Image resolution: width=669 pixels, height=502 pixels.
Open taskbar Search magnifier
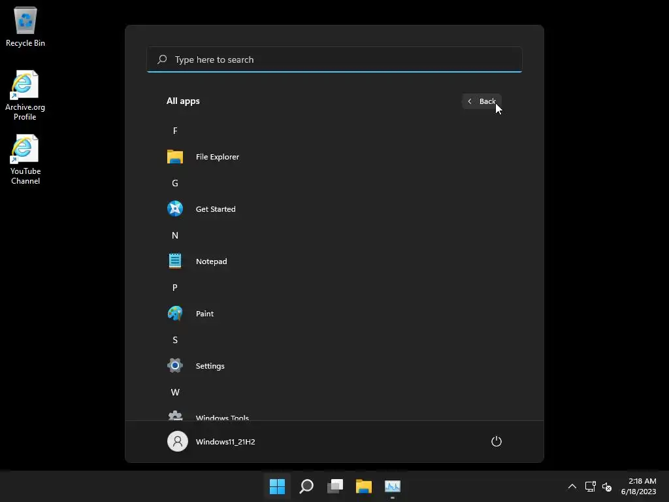(306, 486)
